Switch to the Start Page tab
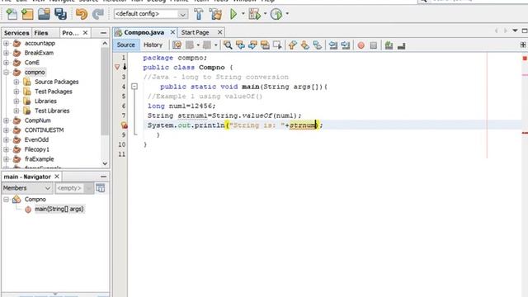Viewport: 528px width, 297px height. pyautogui.click(x=195, y=32)
